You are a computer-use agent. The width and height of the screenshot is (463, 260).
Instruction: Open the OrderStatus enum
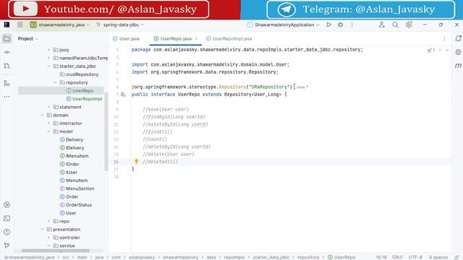click(75, 205)
